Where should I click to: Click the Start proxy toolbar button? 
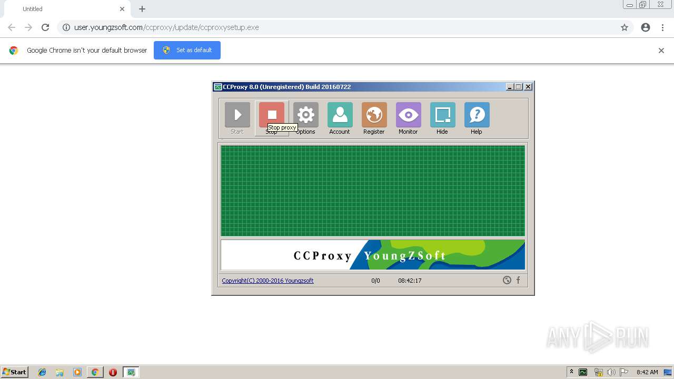pyautogui.click(x=237, y=118)
